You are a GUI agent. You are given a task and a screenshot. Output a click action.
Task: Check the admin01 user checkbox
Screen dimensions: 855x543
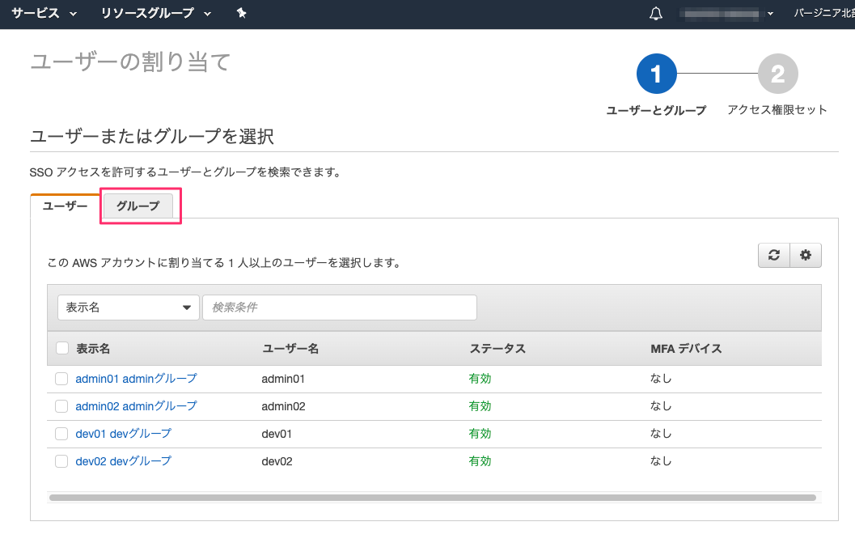click(x=61, y=379)
